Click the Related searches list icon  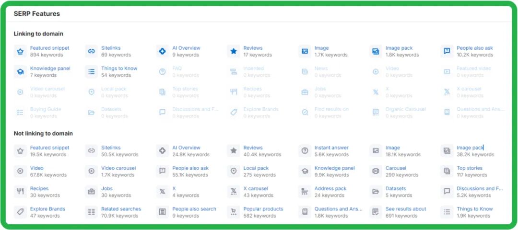click(x=91, y=212)
